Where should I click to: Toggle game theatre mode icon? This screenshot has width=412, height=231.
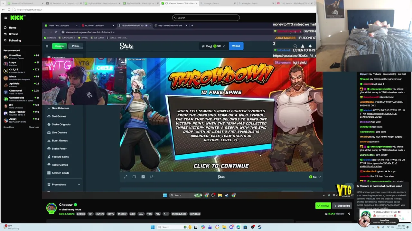[134, 177]
